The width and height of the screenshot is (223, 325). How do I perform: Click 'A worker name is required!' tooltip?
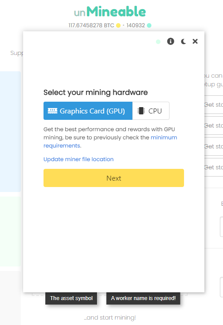click(143, 298)
